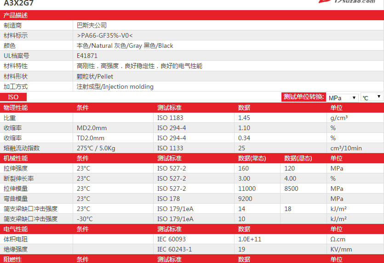Click the volume resistivity value 1.0E+11
The width and height of the screenshot is (384, 263).
pyautogui.click(x=250, y=239)
